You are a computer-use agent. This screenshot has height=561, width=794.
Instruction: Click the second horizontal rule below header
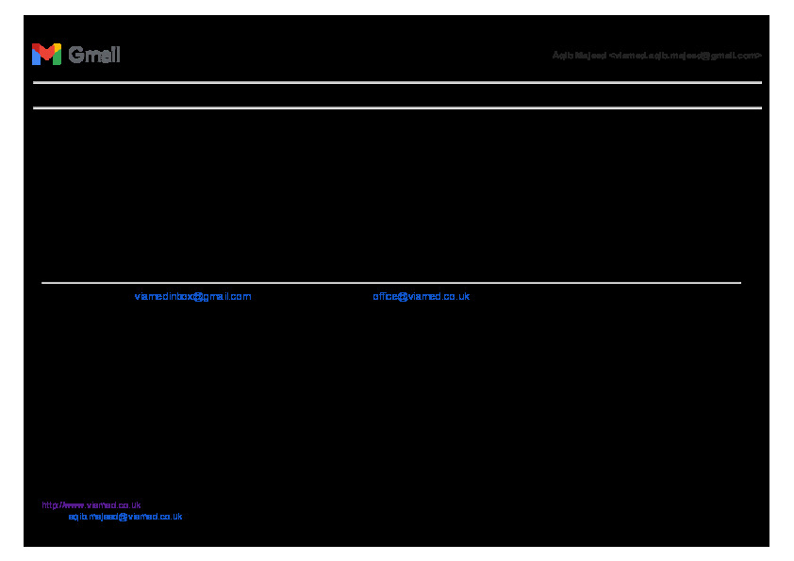point(396,108)
